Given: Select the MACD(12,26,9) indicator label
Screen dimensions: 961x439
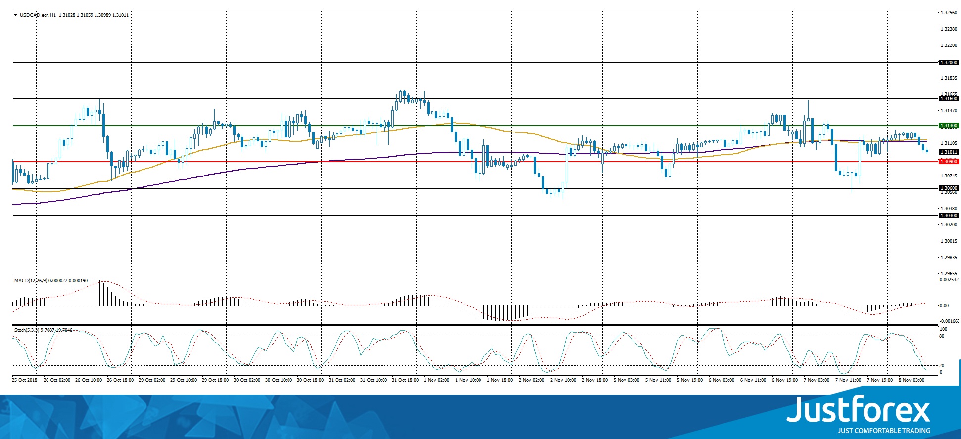Looking at the screenshot, I should 31,281.
